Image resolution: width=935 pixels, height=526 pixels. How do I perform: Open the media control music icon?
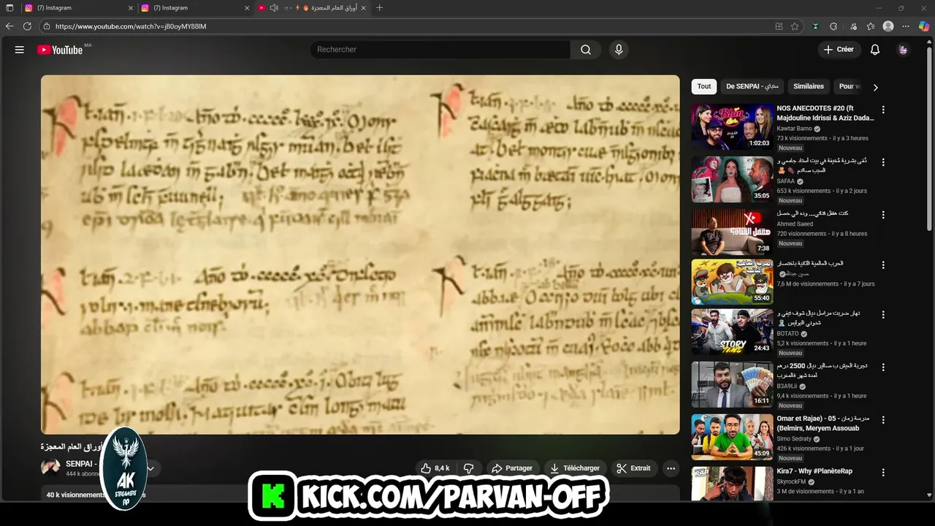(853, 26)
